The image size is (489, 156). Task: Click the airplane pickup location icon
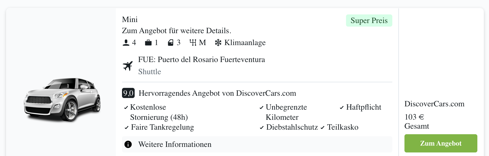[128, 66]
